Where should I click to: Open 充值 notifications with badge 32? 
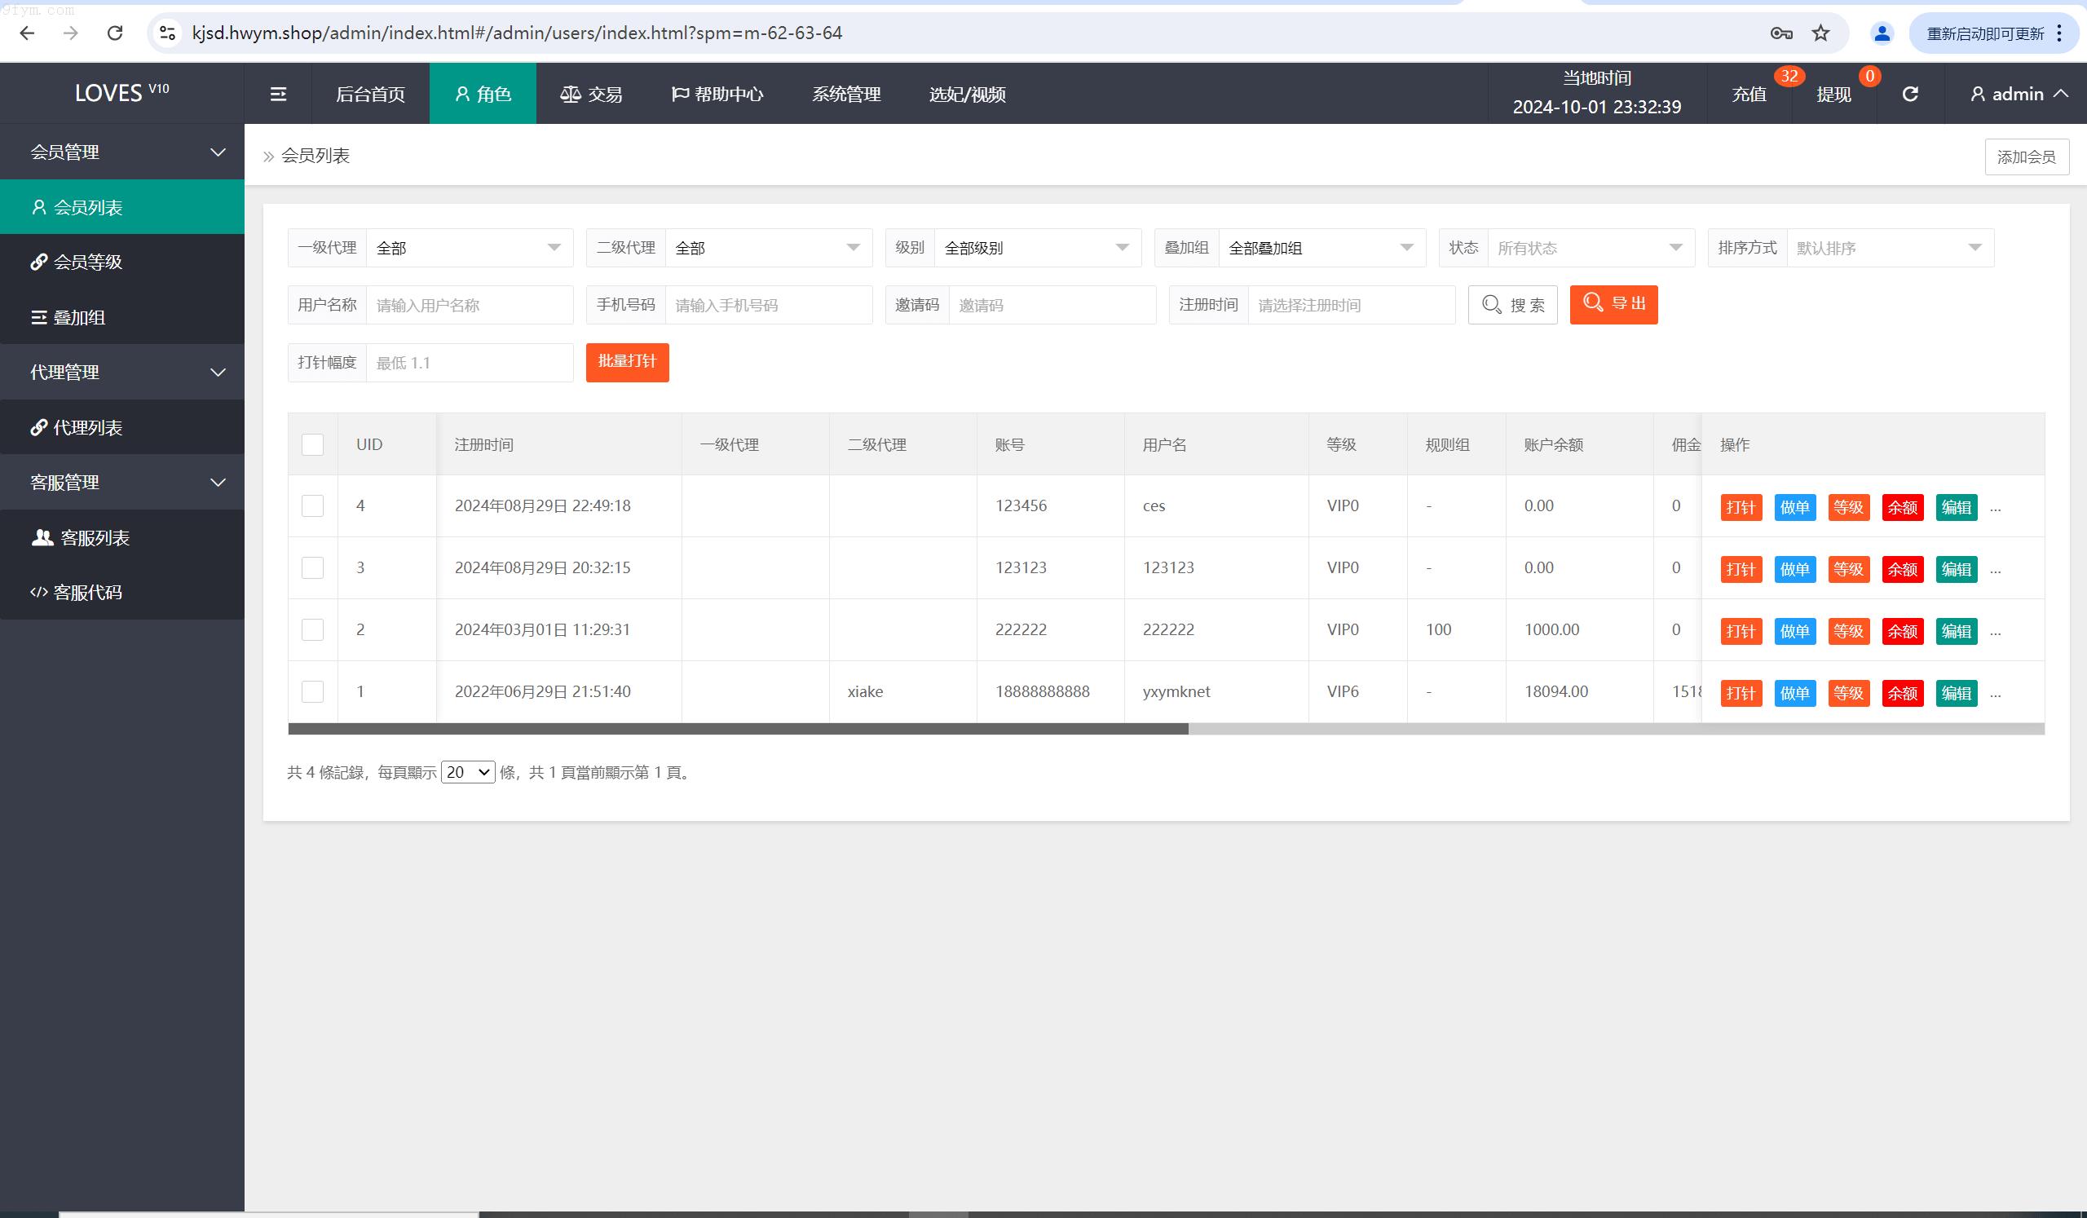coord(1749,95)
